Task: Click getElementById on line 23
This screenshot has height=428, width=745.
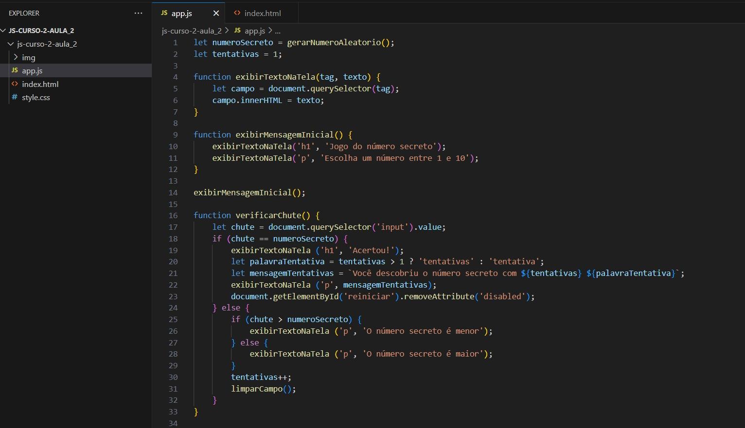Action: [305, 296]
